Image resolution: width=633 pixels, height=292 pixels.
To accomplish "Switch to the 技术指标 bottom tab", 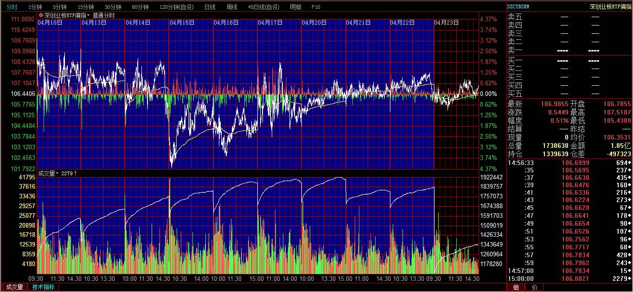I will 43,287.
